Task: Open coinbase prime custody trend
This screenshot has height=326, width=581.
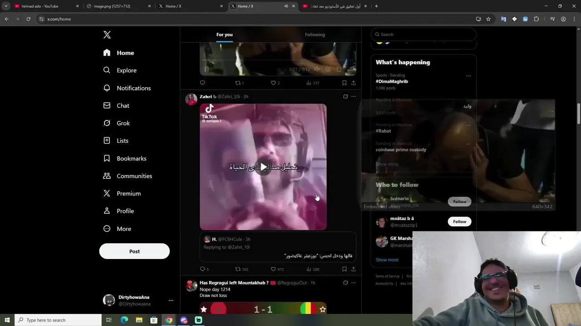Action: coord(401,149)
